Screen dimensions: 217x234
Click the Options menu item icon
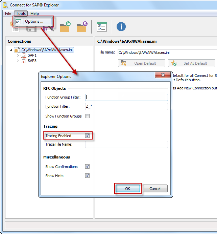pos(18,22)
